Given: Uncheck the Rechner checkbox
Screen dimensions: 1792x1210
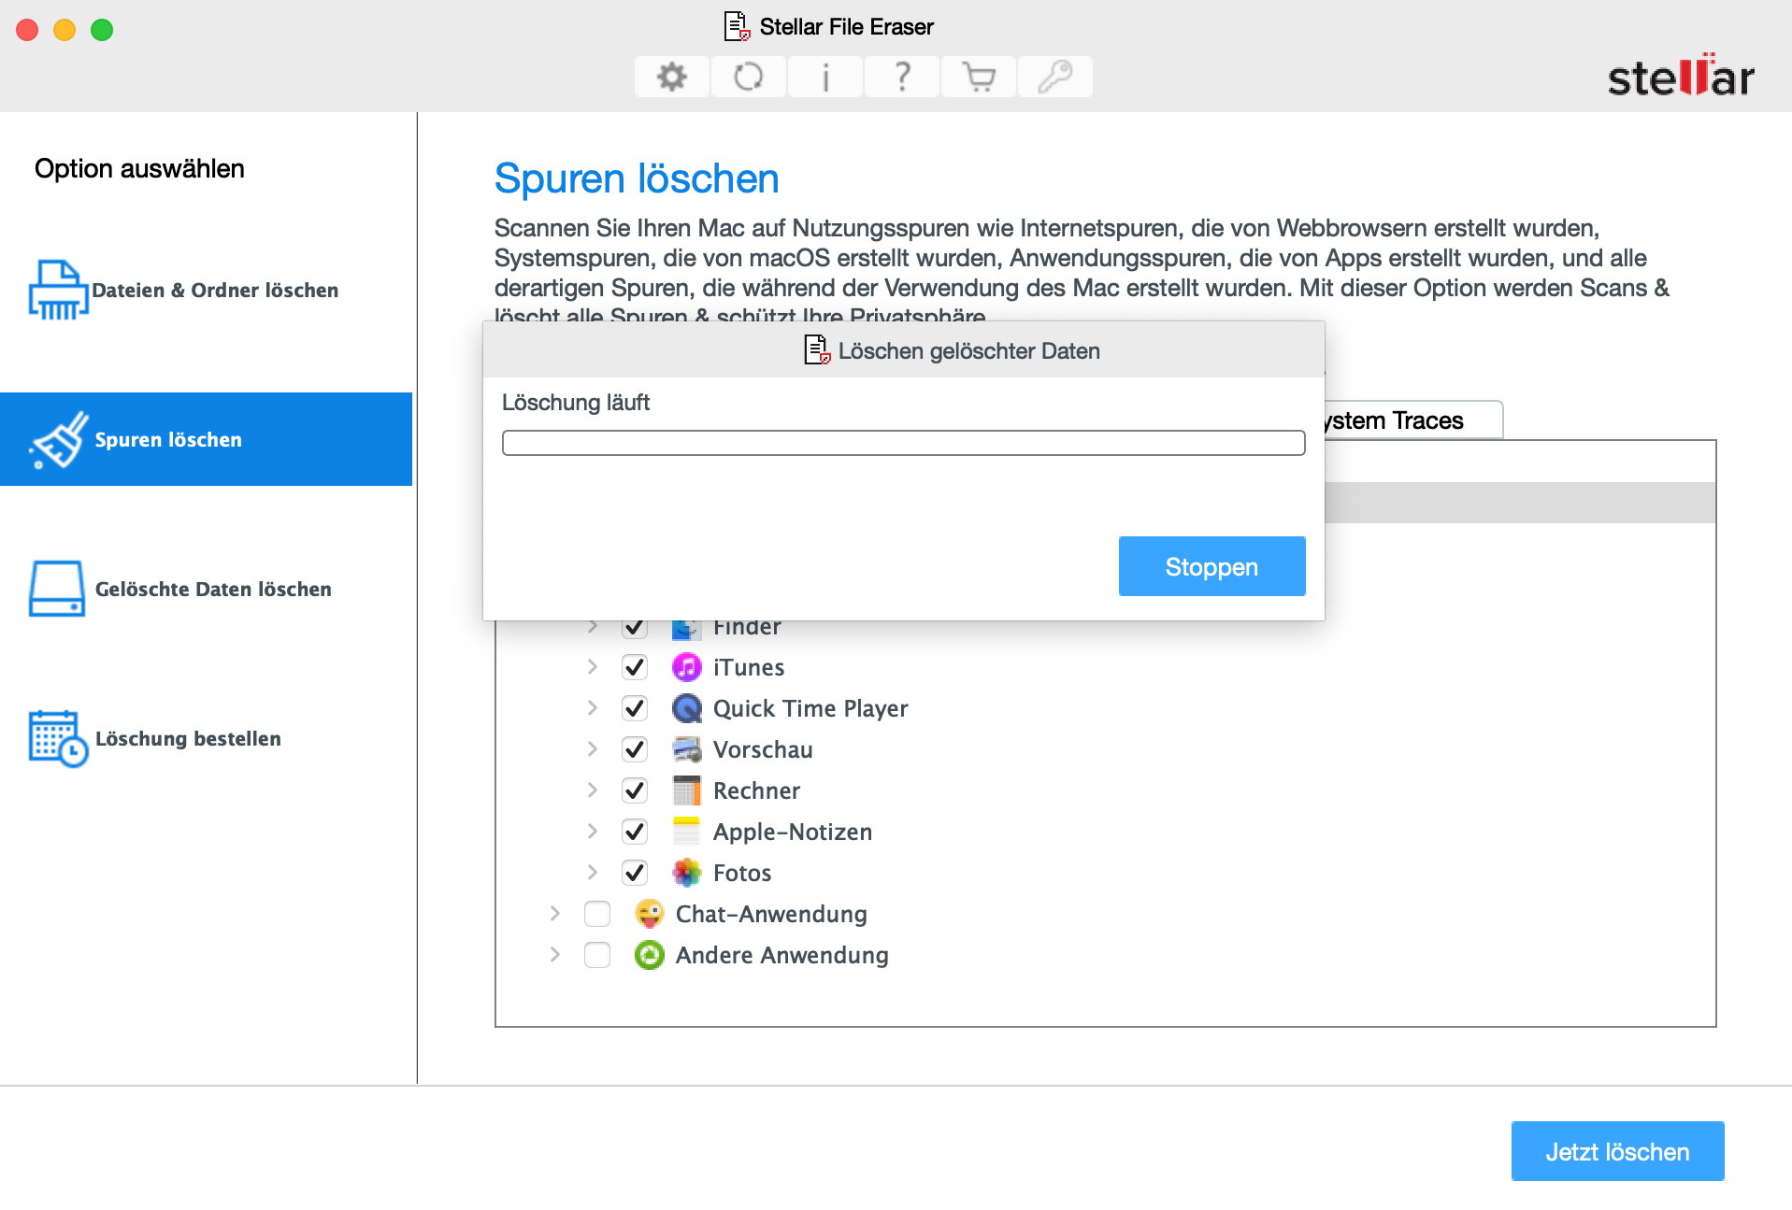Looking at the screenshot, I should point(635,790).
